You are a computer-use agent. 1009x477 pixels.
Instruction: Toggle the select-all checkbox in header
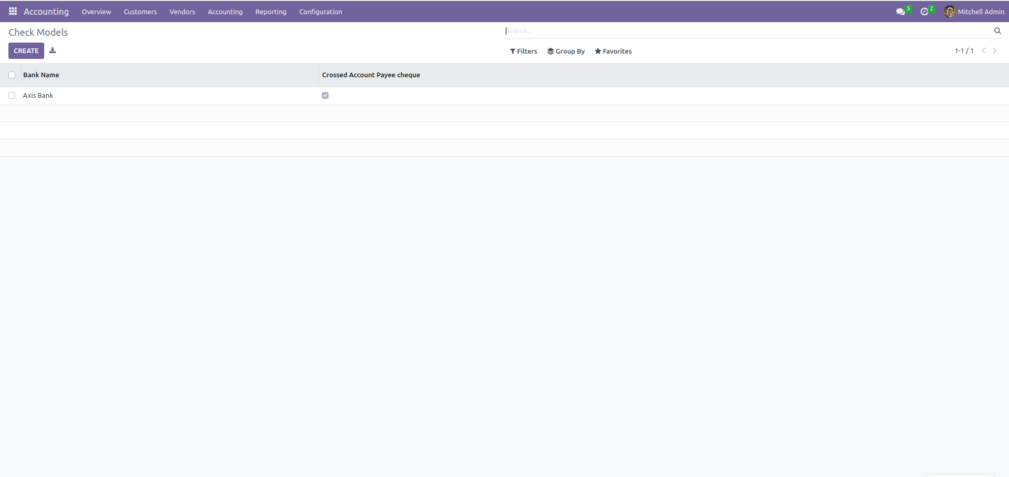pyautogui.click(x=12, y=75)
